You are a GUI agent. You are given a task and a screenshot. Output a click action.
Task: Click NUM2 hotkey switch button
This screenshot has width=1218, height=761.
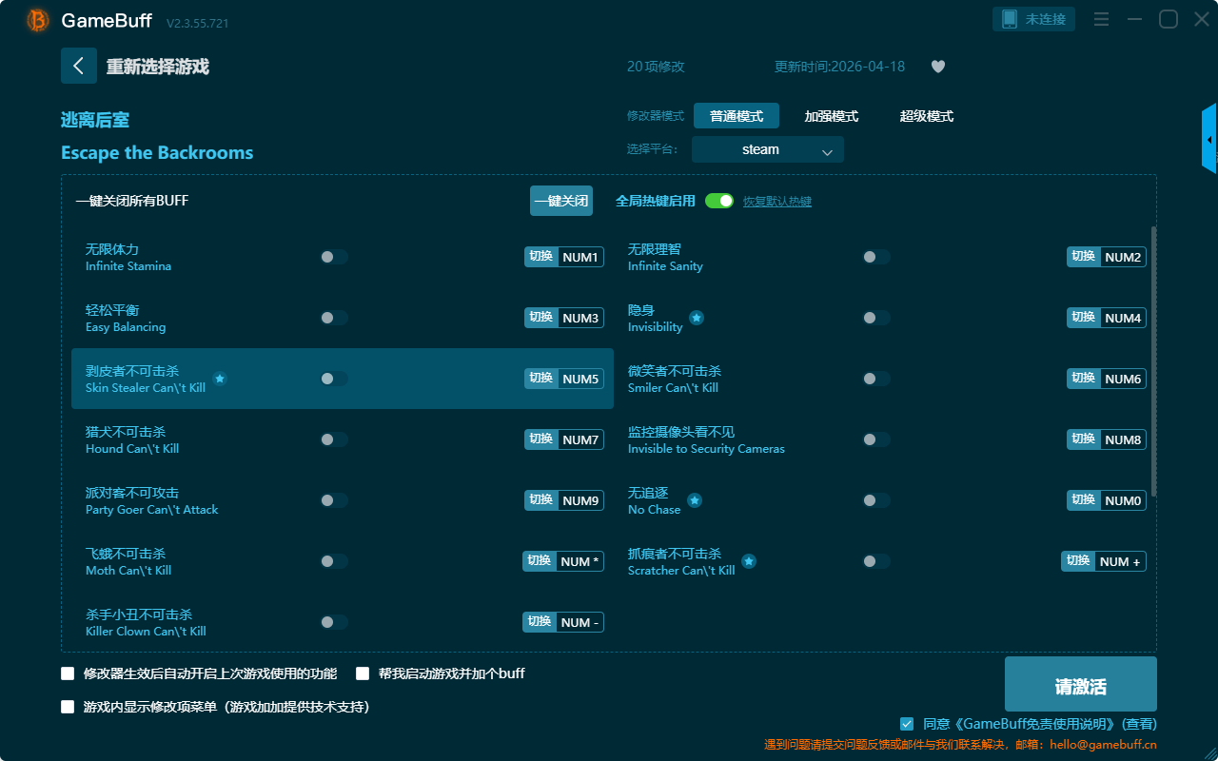1107,257
